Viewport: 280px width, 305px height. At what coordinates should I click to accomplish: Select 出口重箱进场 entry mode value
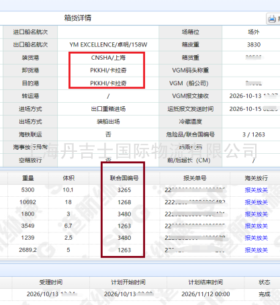[x=108, y=109]
